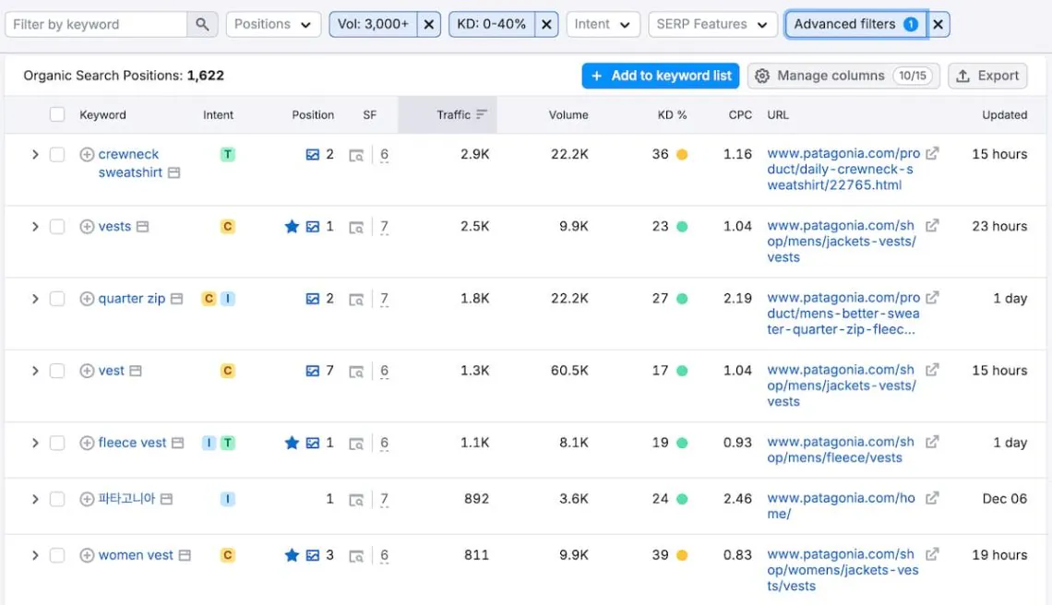The width and height of the screenshot is (1052, 605).
Task: Check the quarter zip row checkbox
Action: 57,299
